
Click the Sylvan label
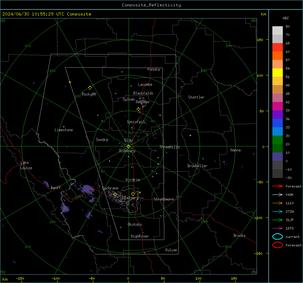[129, 99]
